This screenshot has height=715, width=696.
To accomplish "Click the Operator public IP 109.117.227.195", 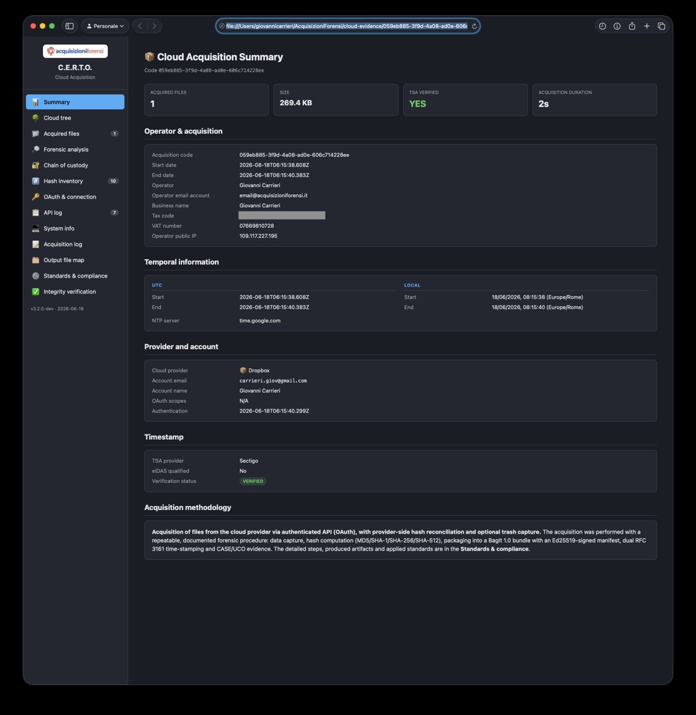I will coord(258,236).
